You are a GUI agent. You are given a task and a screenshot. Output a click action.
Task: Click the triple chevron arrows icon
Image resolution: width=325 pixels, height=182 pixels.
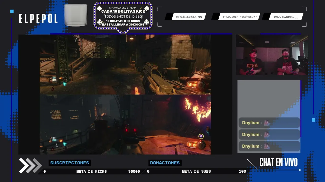click(30, 166)
